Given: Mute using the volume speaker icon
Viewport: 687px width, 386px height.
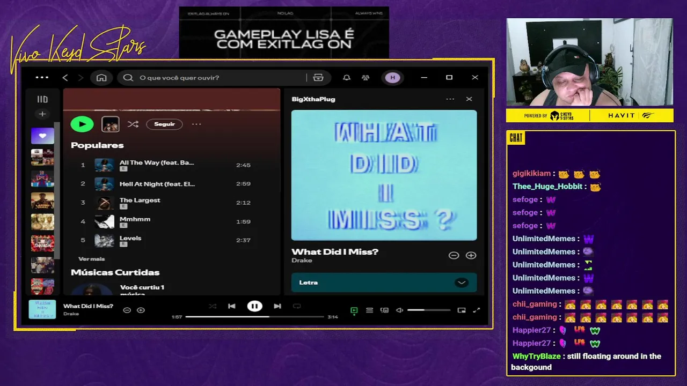Looking at the screenshot, I should pos(399,310).
